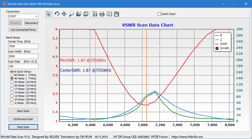Minimize the Data Scan window

pos(223,4)
